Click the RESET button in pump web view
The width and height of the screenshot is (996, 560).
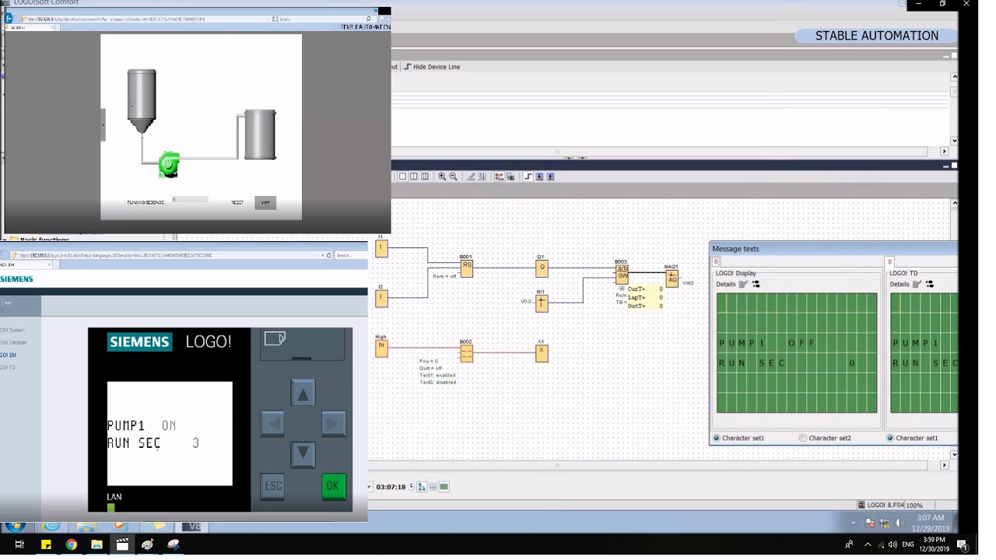click(237, 203)
